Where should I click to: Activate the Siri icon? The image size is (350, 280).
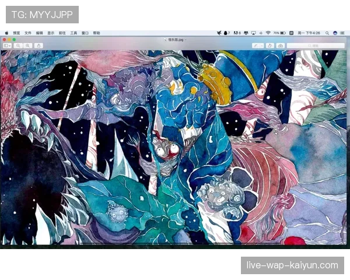click(x=335, y=33)
